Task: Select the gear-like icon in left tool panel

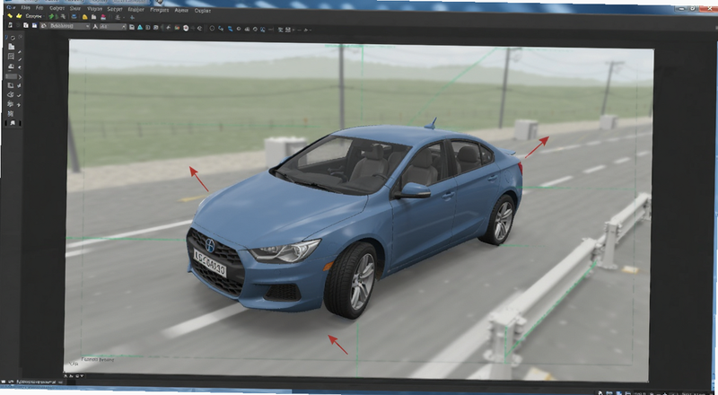Action: (11, 103)
